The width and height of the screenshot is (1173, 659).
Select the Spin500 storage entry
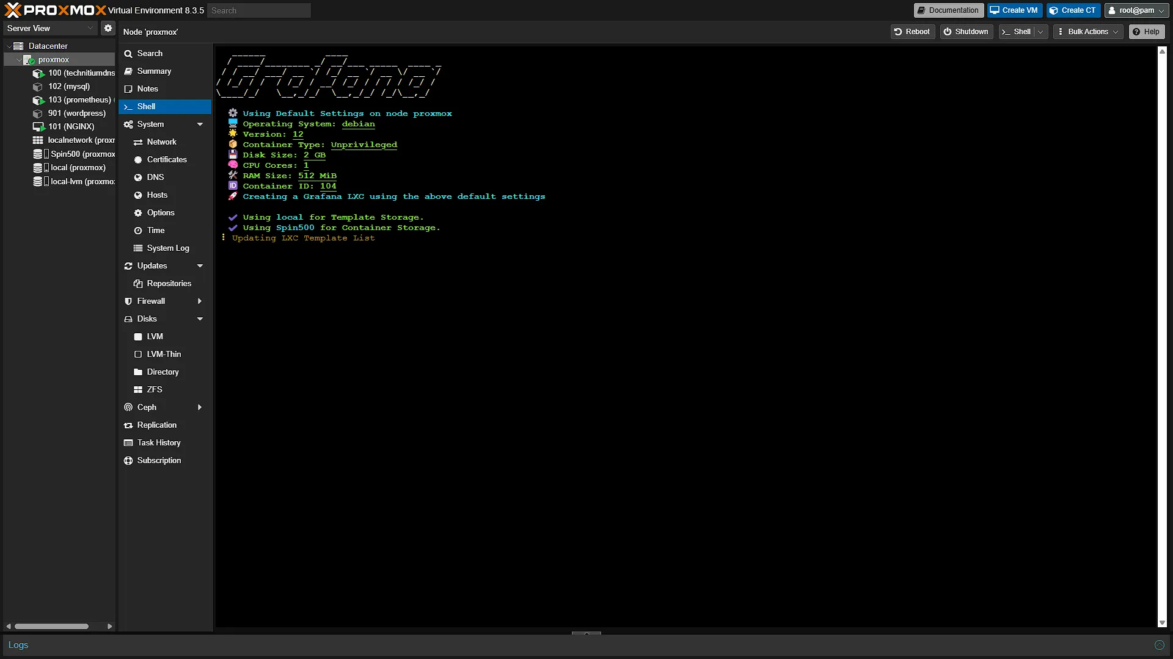click(x=74, y=154)
